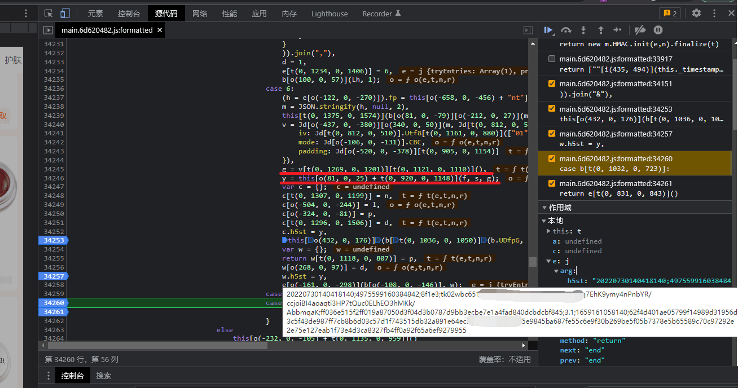Image resolution: width=738 pixels, height=388 pixels.
Task: Close the main.6d620482.js:formatted file tab
Action: click(x=159, y=30)
